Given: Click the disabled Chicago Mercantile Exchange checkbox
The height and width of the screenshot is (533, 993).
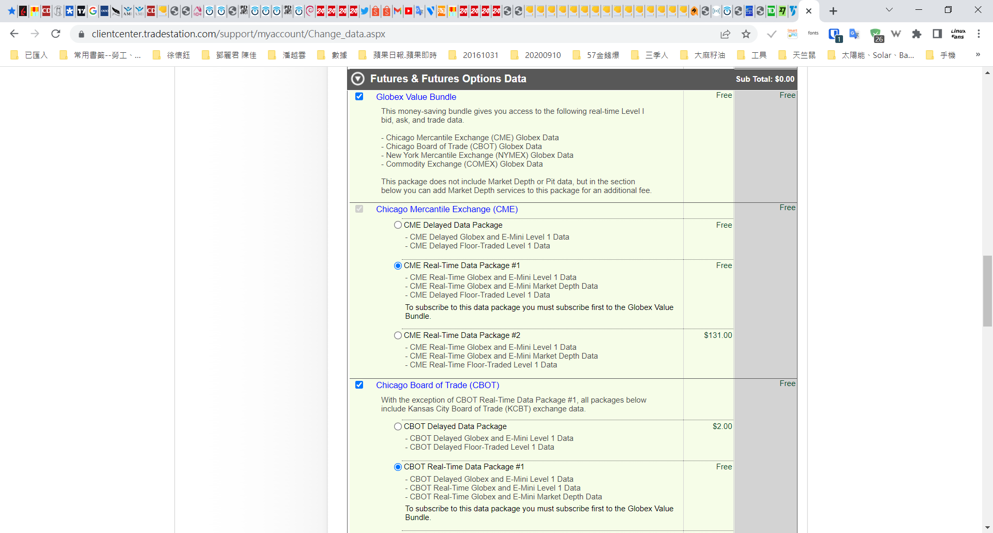Looking at the screenshot, I should point(359,209).
